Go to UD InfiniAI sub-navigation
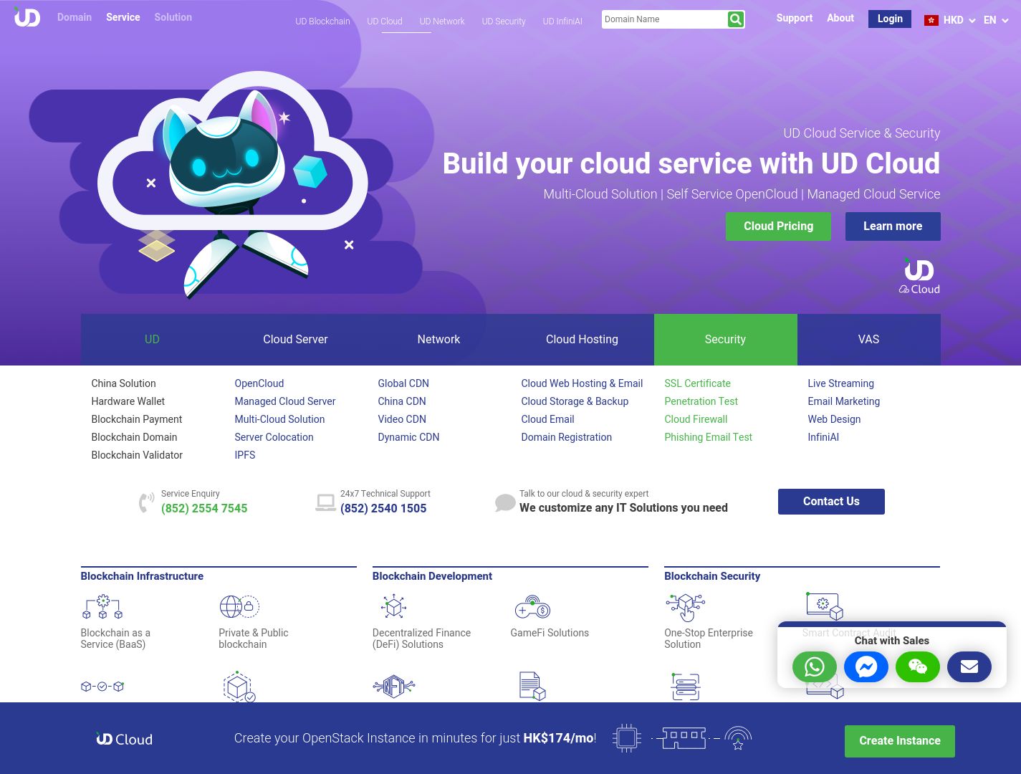The height and width of the screenshot is (774, 1021). (x=562, y=21)
